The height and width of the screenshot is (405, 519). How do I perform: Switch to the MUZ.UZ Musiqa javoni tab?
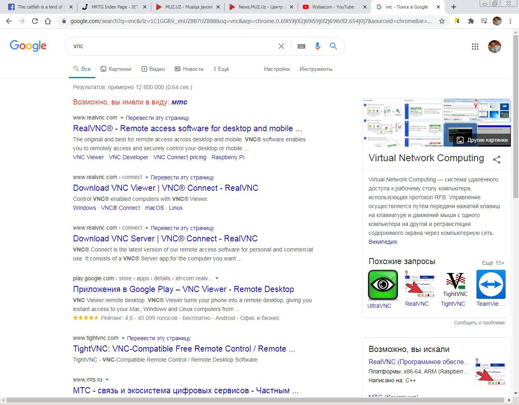click(188, 7)
